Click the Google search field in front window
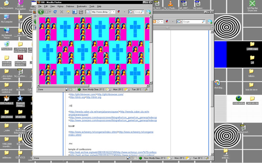The width and height of the screenshot is (262, 163). (x=138, y=12)
